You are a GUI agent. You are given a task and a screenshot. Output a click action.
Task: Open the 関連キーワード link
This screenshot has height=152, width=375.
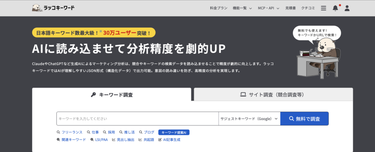click(x=74, y=140)
